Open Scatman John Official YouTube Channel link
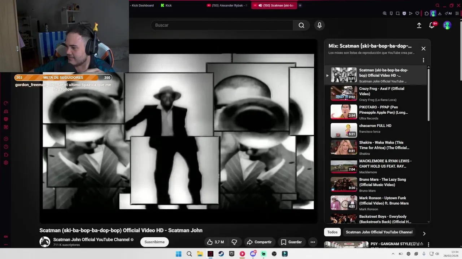Image resolution: width=462 pixels, height=259 pixels. tap(91, 240)
